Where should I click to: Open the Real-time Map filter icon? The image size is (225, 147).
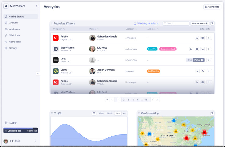[x=212, y=113]
